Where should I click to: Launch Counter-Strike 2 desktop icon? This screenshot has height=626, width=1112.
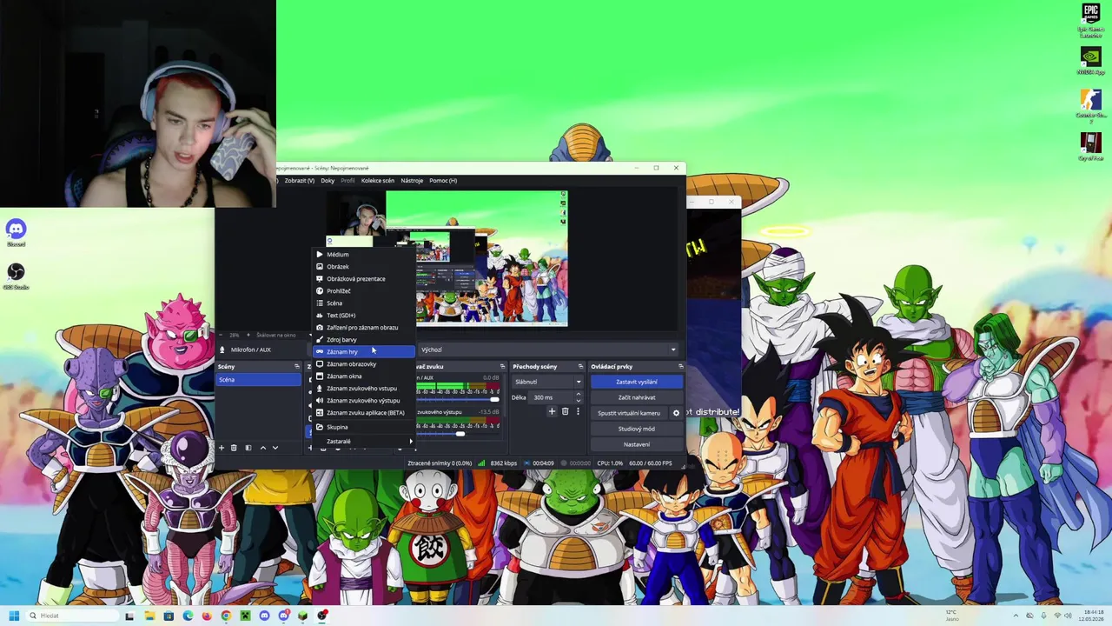(1090, 105)
